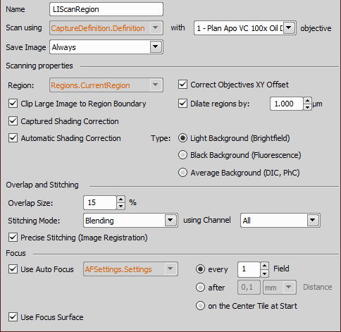Choose Average Background (DIC, PhC) option

point(182,173)
